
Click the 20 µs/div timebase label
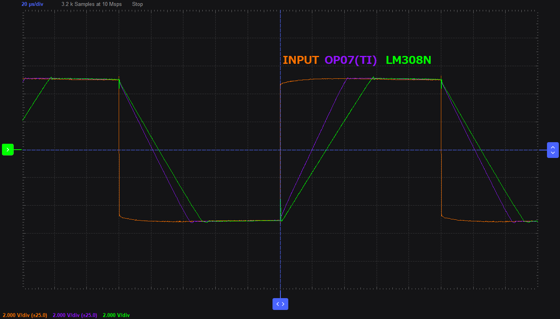click(32, 4)
